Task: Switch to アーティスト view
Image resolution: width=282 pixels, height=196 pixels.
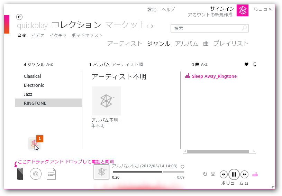Action: 125,44
